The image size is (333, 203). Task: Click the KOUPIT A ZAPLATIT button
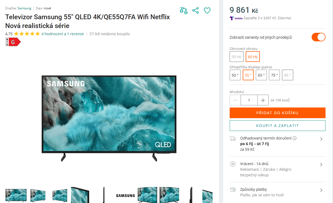(277, 126)
